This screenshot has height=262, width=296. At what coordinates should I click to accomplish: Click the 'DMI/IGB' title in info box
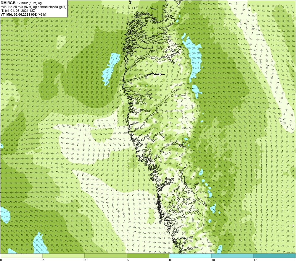[8, 3]
